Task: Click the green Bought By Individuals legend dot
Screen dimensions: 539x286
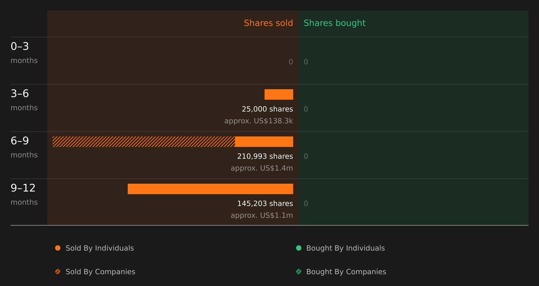Action: (x=299, y=248)
